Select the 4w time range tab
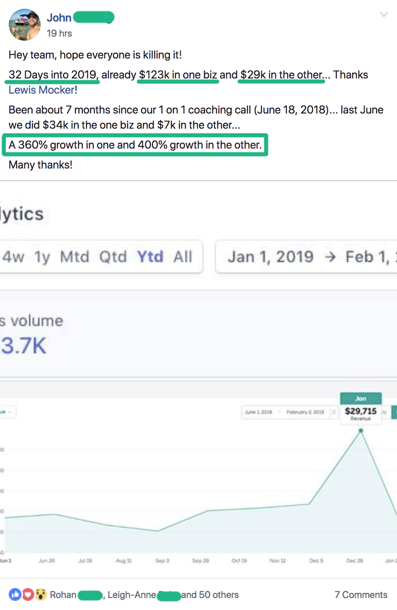Image resolution: width=397 pixels, height=610 pixels. coord(14,257)
